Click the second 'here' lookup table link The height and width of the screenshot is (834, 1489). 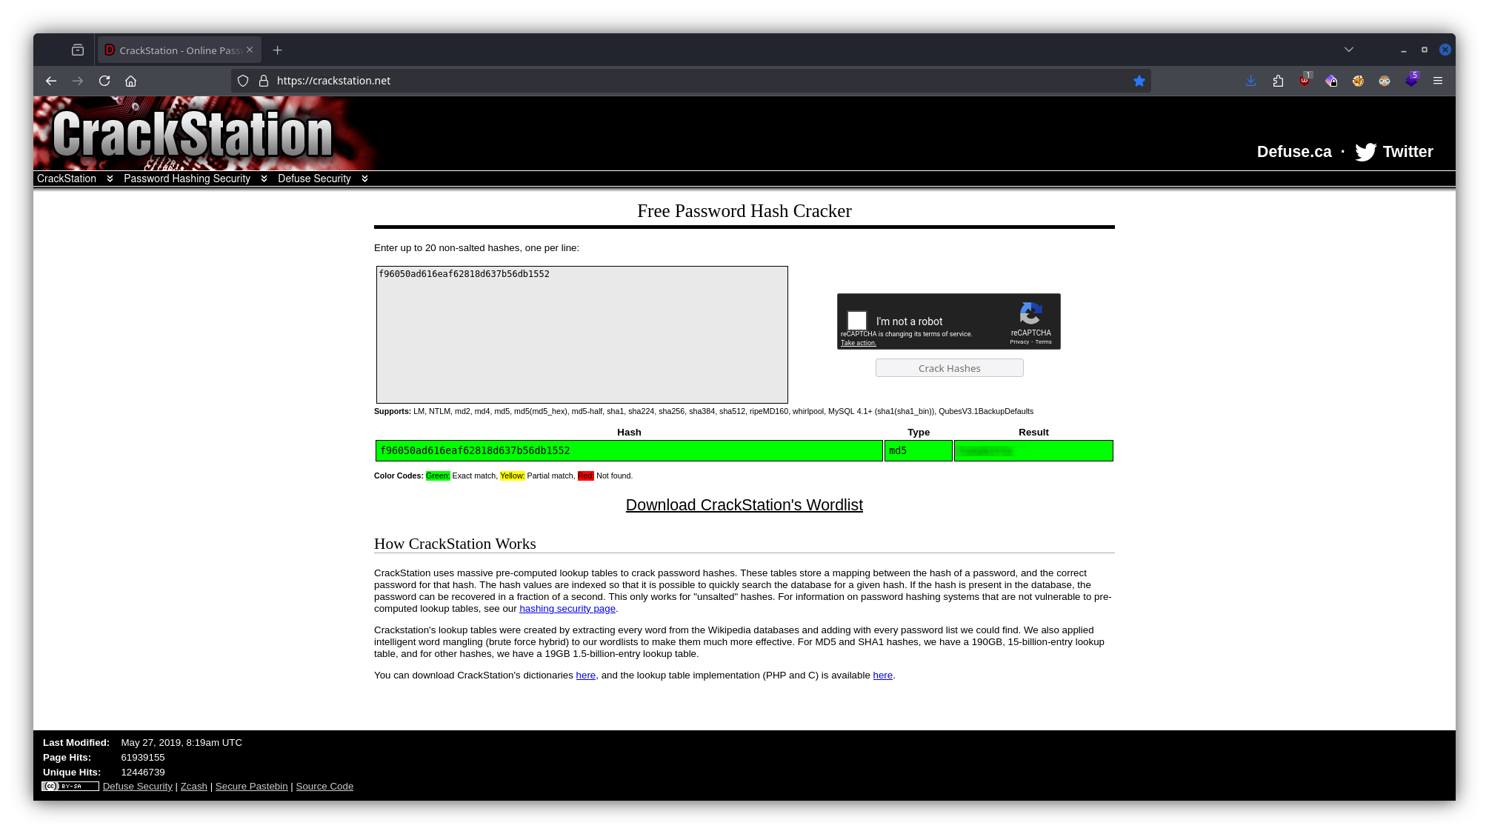882,675
